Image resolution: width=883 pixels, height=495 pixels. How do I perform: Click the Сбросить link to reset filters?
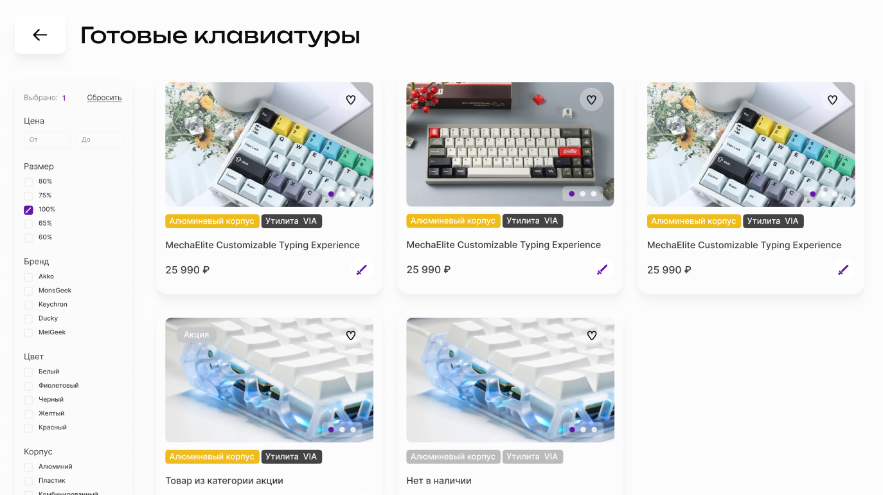(104, 98)
